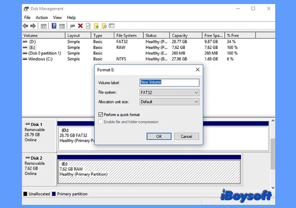Screen dimensions: 296x208
Task: Enable file and folder compression
Action: (101, 122)
